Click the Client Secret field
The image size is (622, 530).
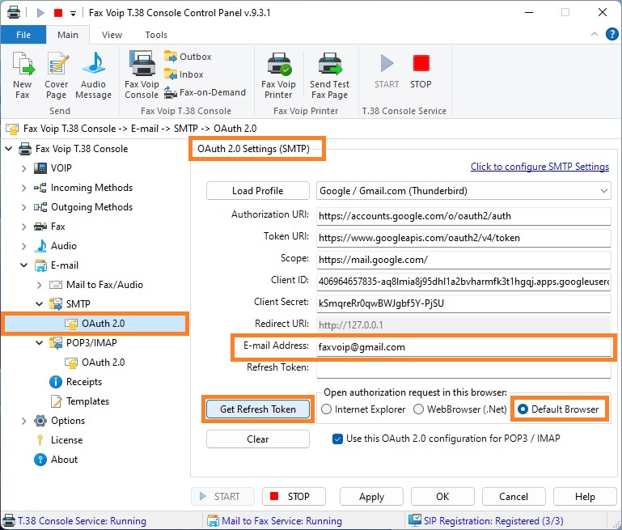click(x=463, y=303)
